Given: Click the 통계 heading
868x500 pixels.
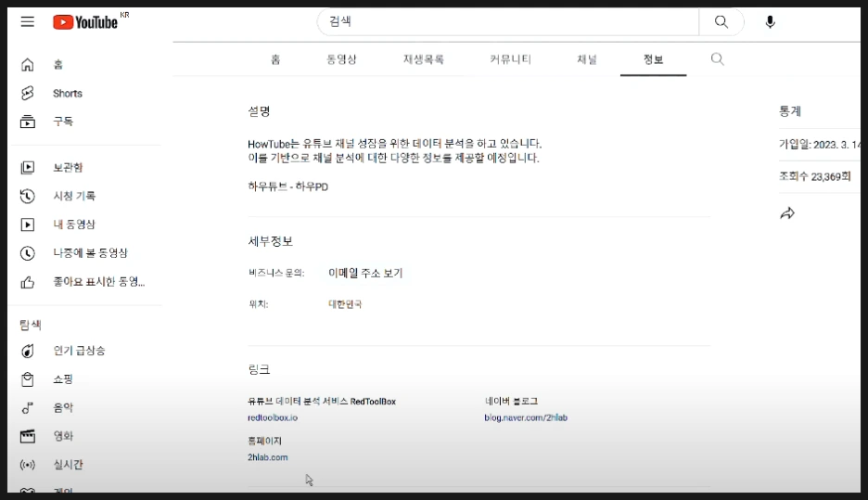Looking at the screenshot, I should click(x=790, y=111).
